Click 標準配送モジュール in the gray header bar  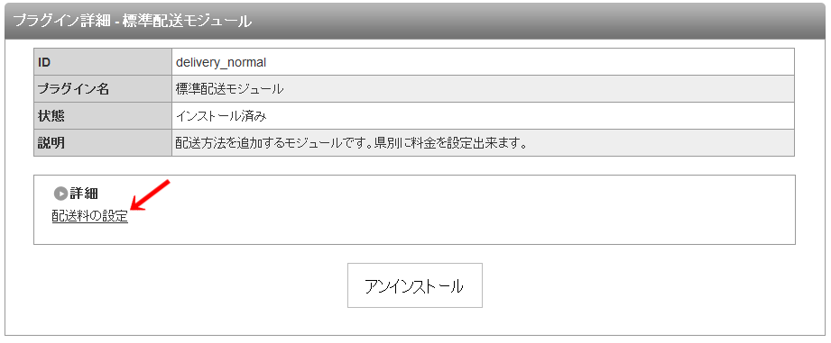click(x=187, y=21)
